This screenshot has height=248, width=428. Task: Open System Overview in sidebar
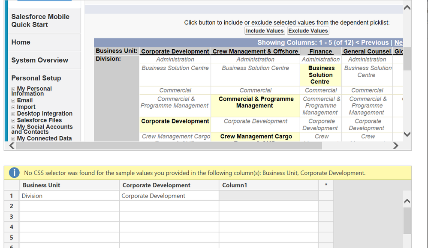(x=39, y=60)
